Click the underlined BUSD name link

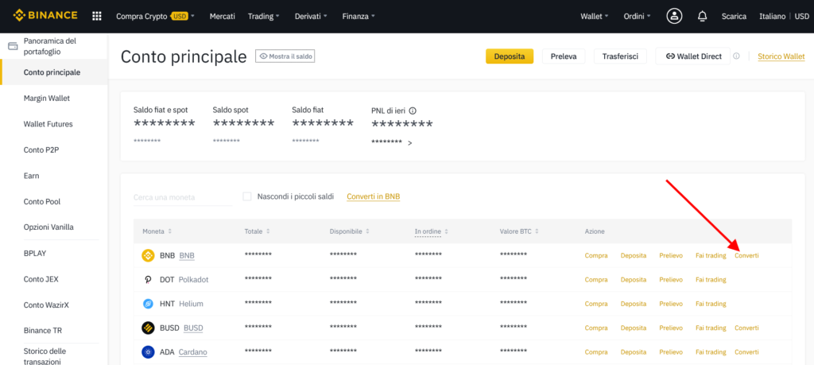193,328
